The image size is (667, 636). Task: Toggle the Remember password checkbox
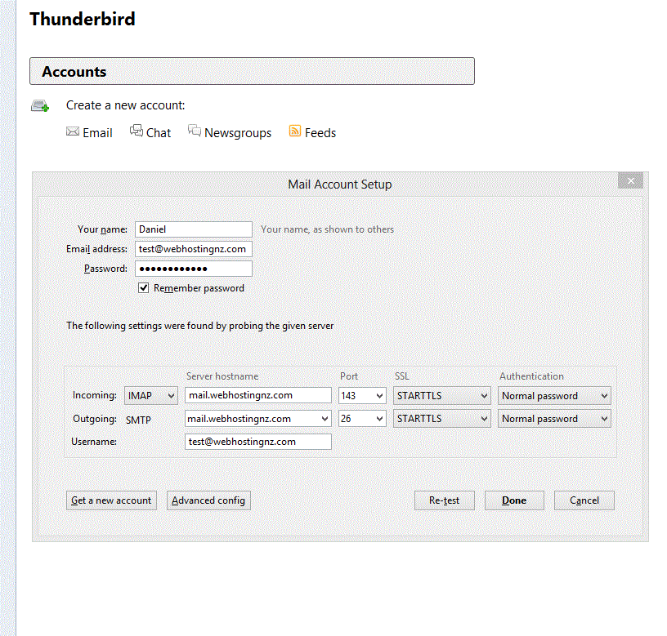coord(144,288)
